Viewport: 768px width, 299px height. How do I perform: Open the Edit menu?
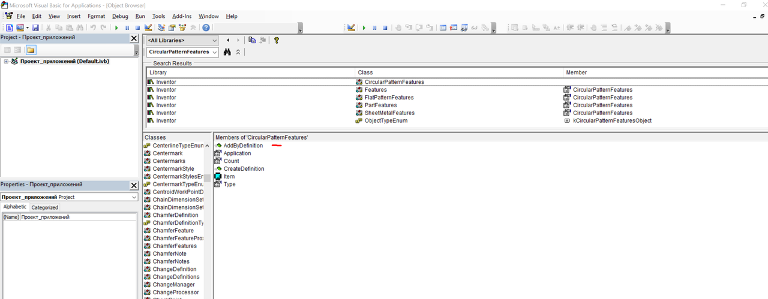pyautogui.click(x=37, y=16)
